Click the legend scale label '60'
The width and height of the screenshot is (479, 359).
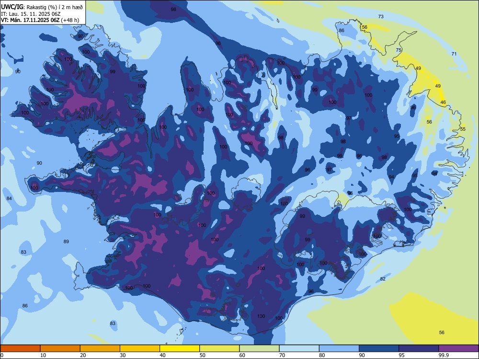click(242, 355)
